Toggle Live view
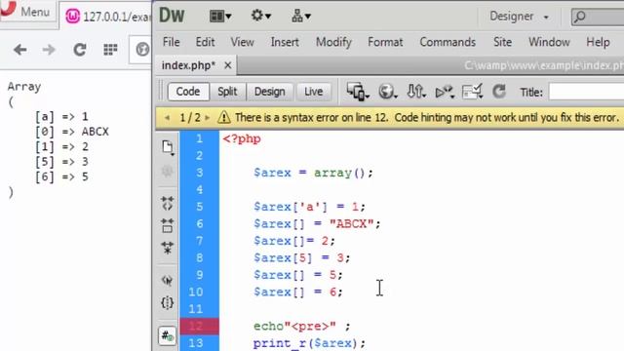Image resolution: width=624 pixels, height=351 pixels. point(313,92)
